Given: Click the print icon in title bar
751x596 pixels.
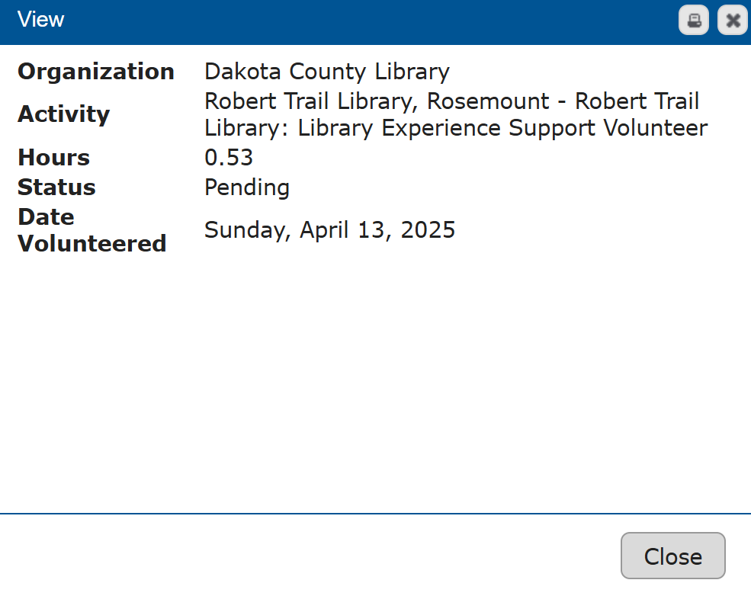Looking at the screenshot, I should coord(694,21).
